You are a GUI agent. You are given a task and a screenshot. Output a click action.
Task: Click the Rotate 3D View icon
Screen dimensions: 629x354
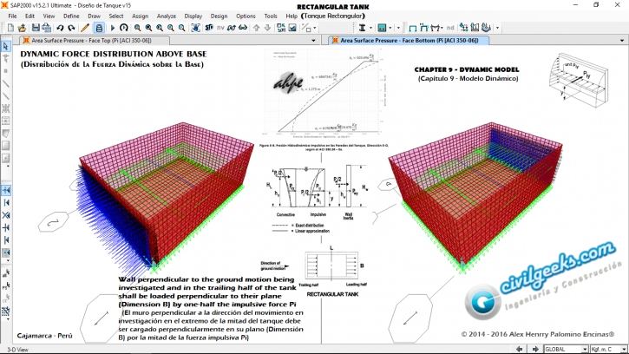tap(232, 28)
